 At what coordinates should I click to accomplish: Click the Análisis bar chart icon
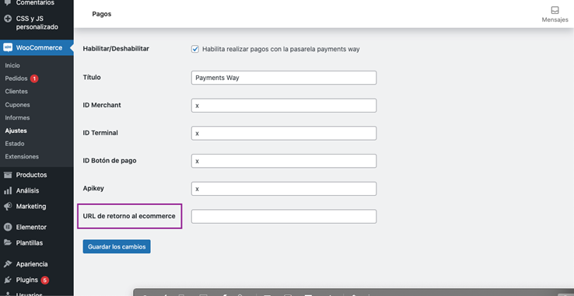(x=8, y=190)
